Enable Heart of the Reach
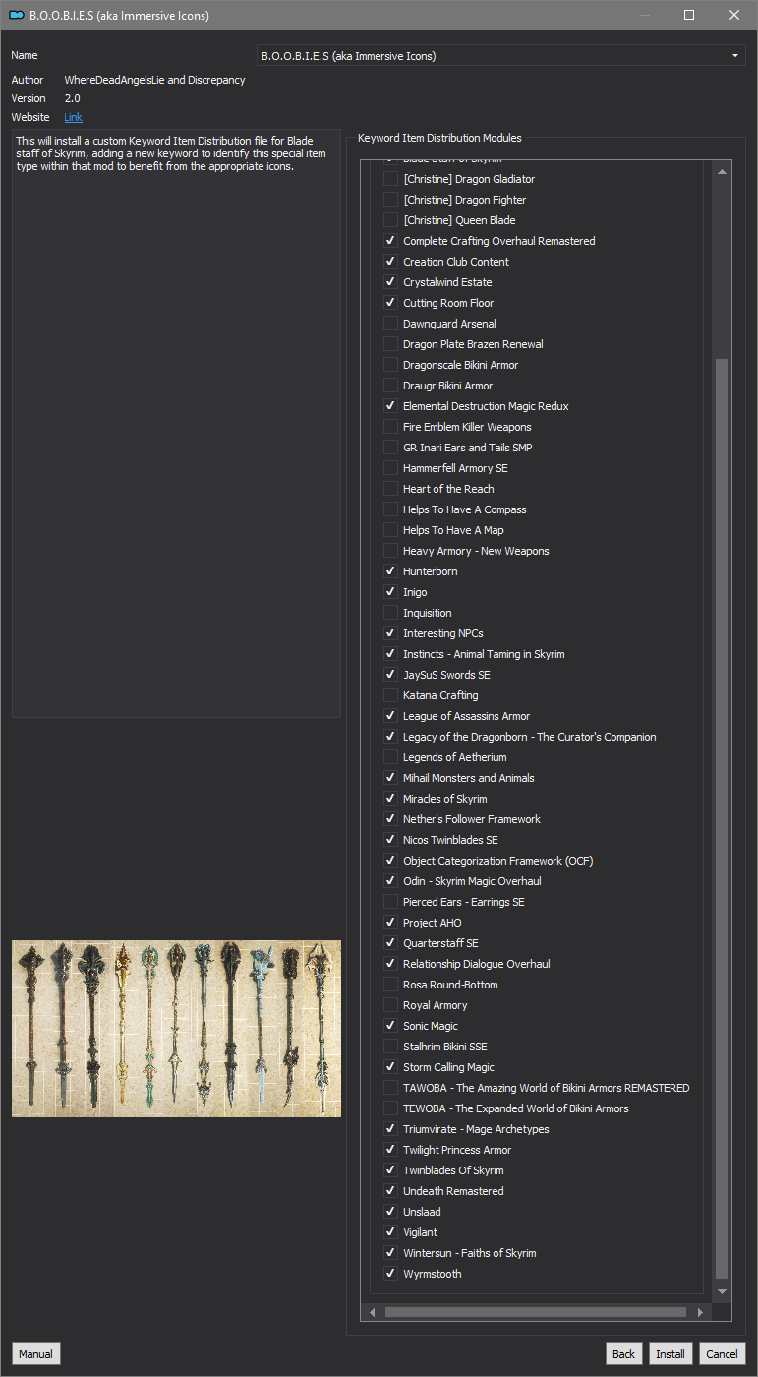The image size is (758, 1377). [390, 489]
